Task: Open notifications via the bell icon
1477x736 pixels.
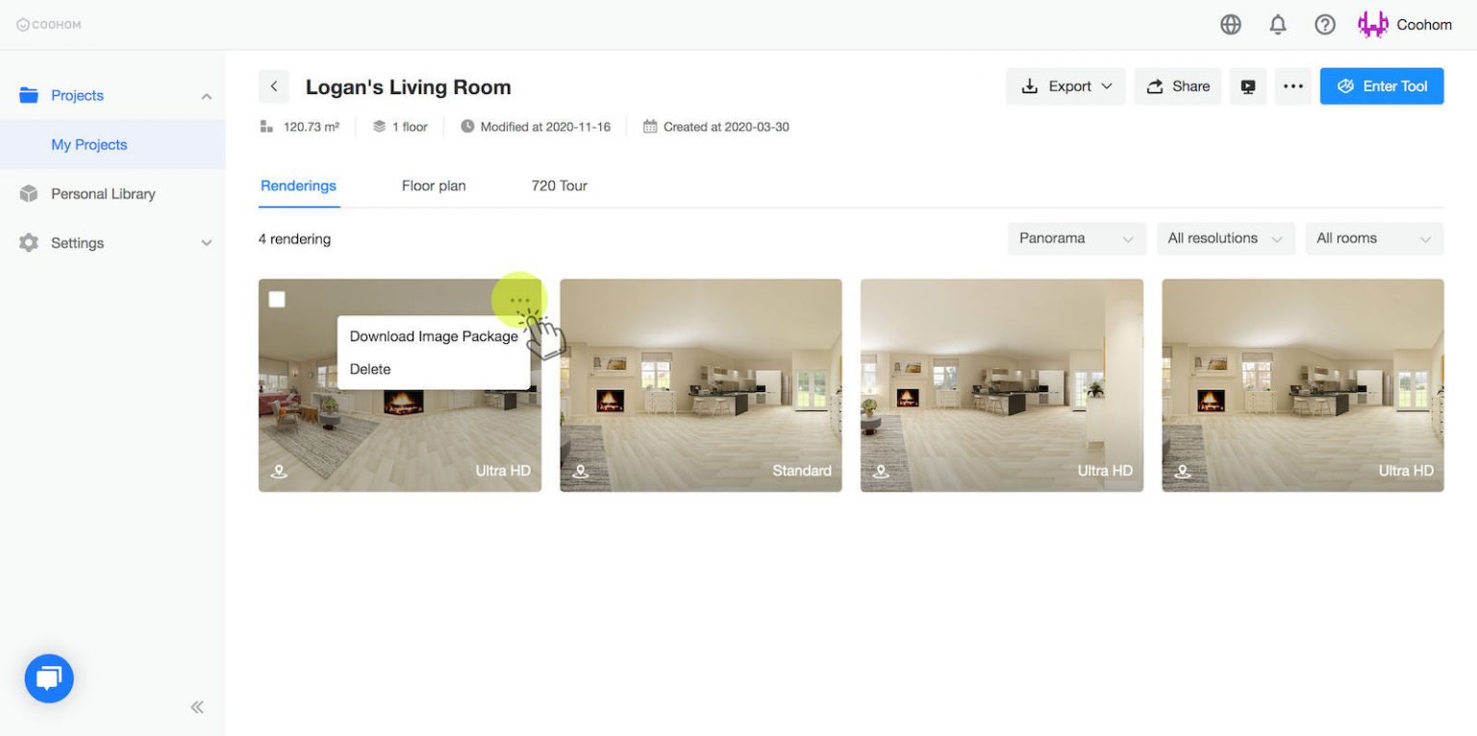Action: (x=1278, y=24)
